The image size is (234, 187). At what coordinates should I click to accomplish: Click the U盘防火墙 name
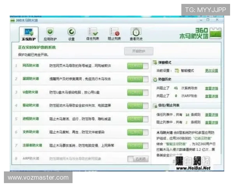[x=30, y=92]
